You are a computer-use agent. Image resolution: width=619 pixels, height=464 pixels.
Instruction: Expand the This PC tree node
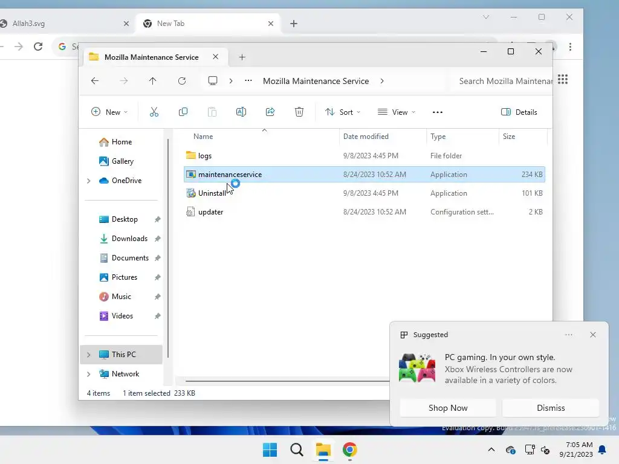[x=89, y=355]
